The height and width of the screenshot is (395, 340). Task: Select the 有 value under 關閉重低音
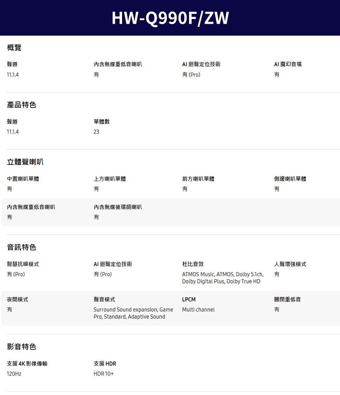[x=277, y=309]
